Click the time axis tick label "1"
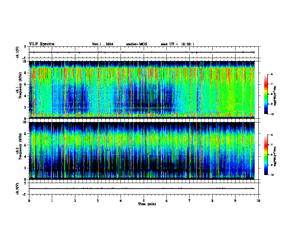The height and width of the screenshot is (225, 291). point(52,201)
